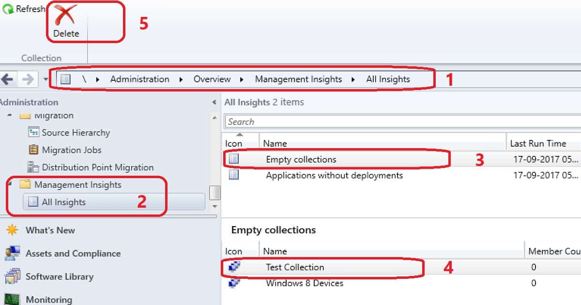
Task: Select All Insights in the breadcrumb
Action: point(388,79)
